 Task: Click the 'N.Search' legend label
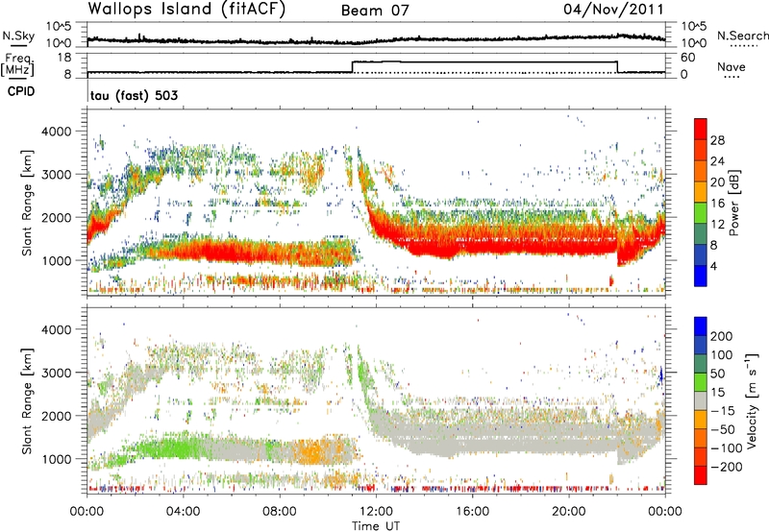(x=742, y=36)
